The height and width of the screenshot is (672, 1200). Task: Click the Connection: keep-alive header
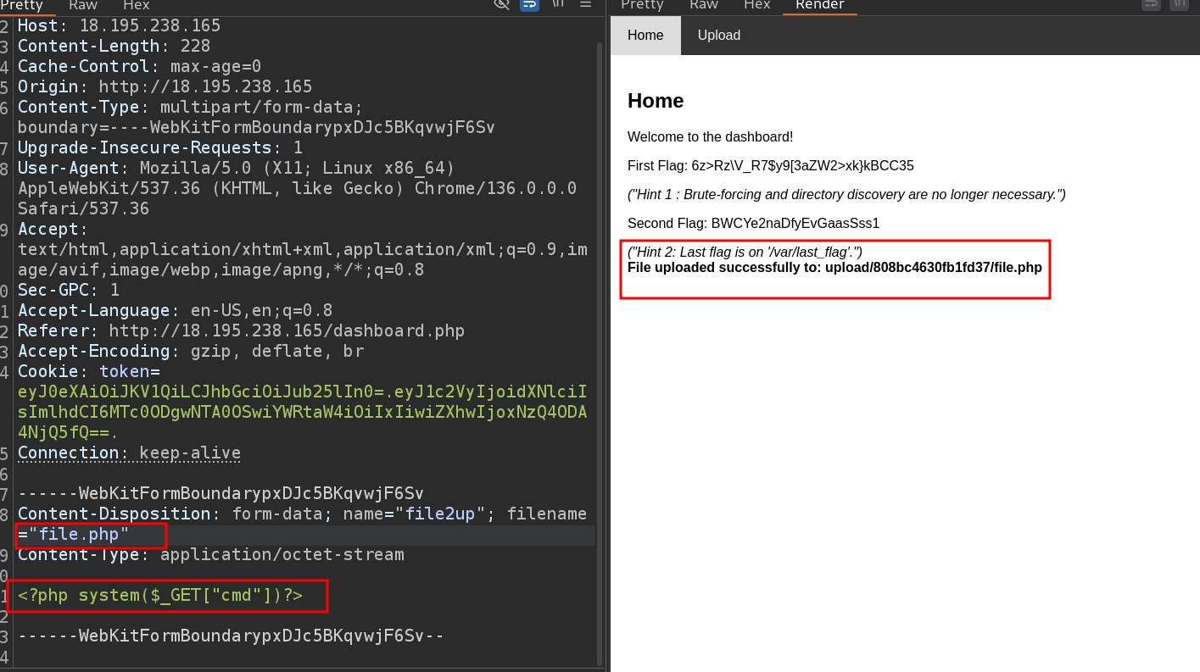[129, 453]
